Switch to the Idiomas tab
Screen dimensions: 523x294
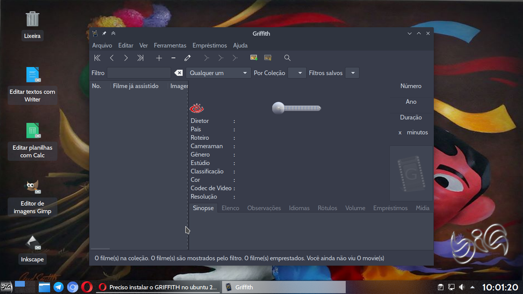(299, 208)
